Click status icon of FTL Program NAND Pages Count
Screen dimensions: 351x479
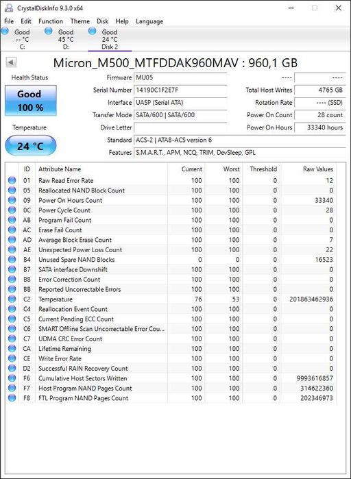pos(12,398)
